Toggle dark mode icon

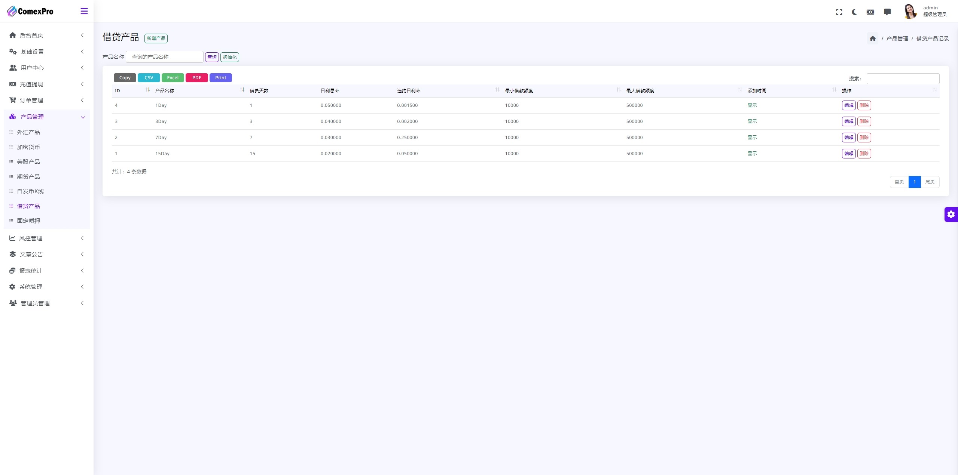coord(854,11)
